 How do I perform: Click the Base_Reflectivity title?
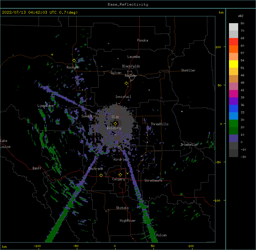[x=128, y=4]
